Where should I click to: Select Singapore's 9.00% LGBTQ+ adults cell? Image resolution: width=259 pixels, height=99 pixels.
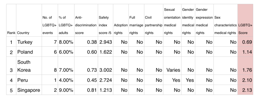66,90
